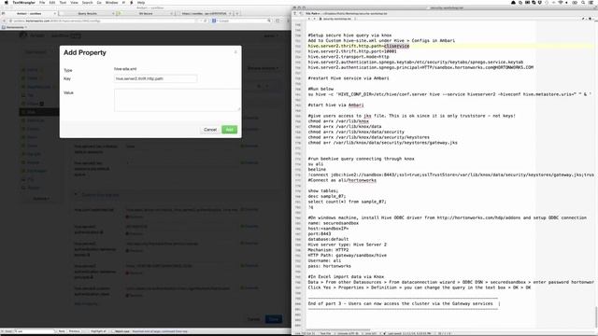Screen dimensions: 598x336
Task: Cancel the Add Property dialog
Action: coord(209,130)
